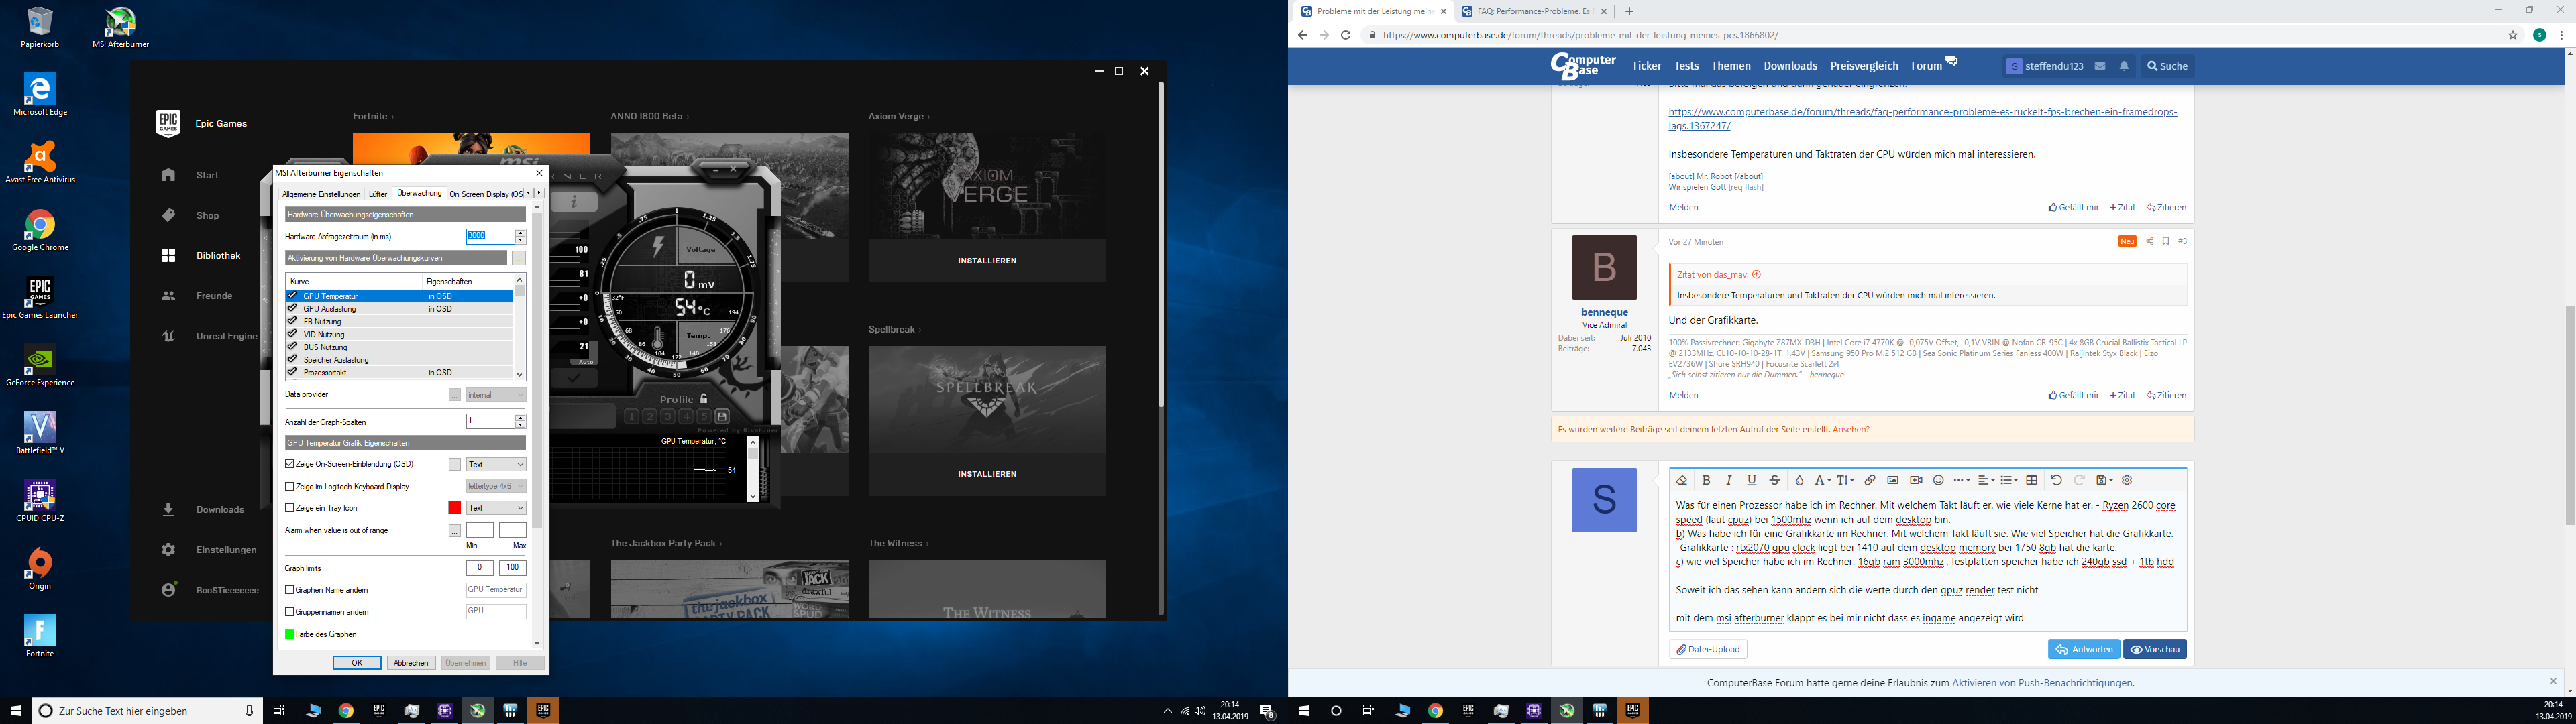The image size is (2576, 724).
Task: Click the notification bell in forum header
Action: 2124,66
